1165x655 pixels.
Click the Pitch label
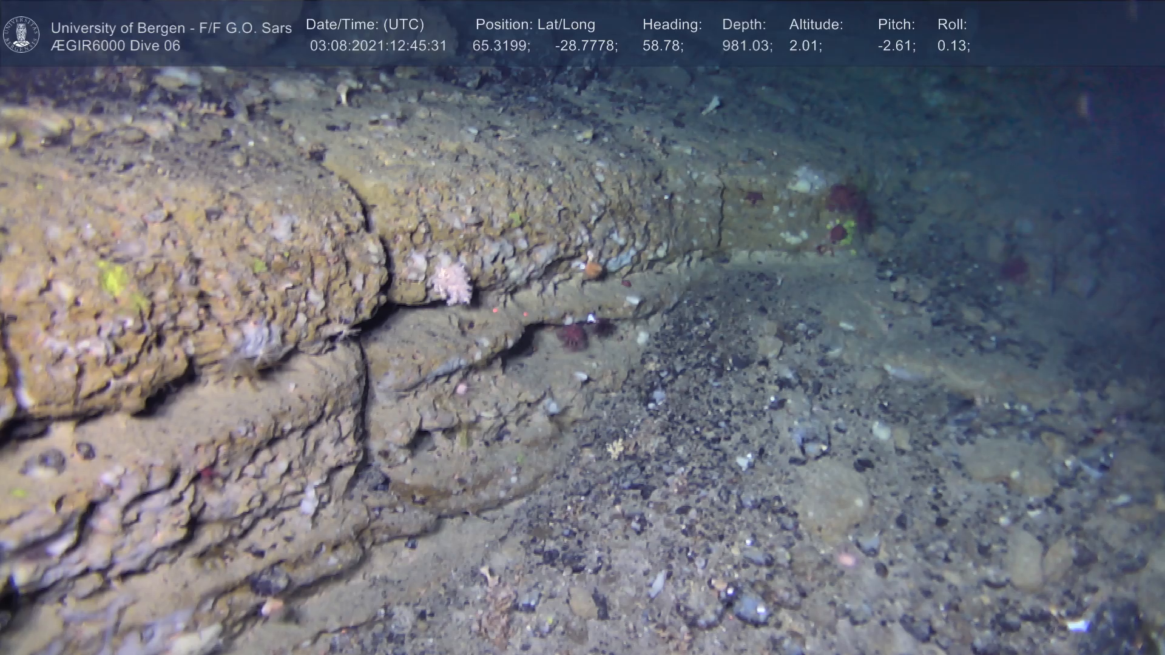coord(896,25)
